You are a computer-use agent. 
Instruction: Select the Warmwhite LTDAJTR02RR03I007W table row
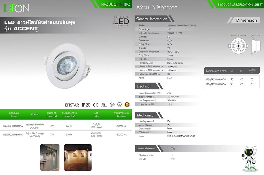click(66, 135)
